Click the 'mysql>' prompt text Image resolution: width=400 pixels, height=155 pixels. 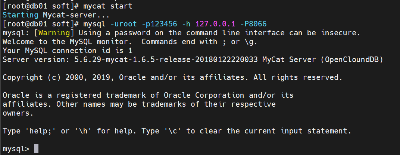point(16,149)
